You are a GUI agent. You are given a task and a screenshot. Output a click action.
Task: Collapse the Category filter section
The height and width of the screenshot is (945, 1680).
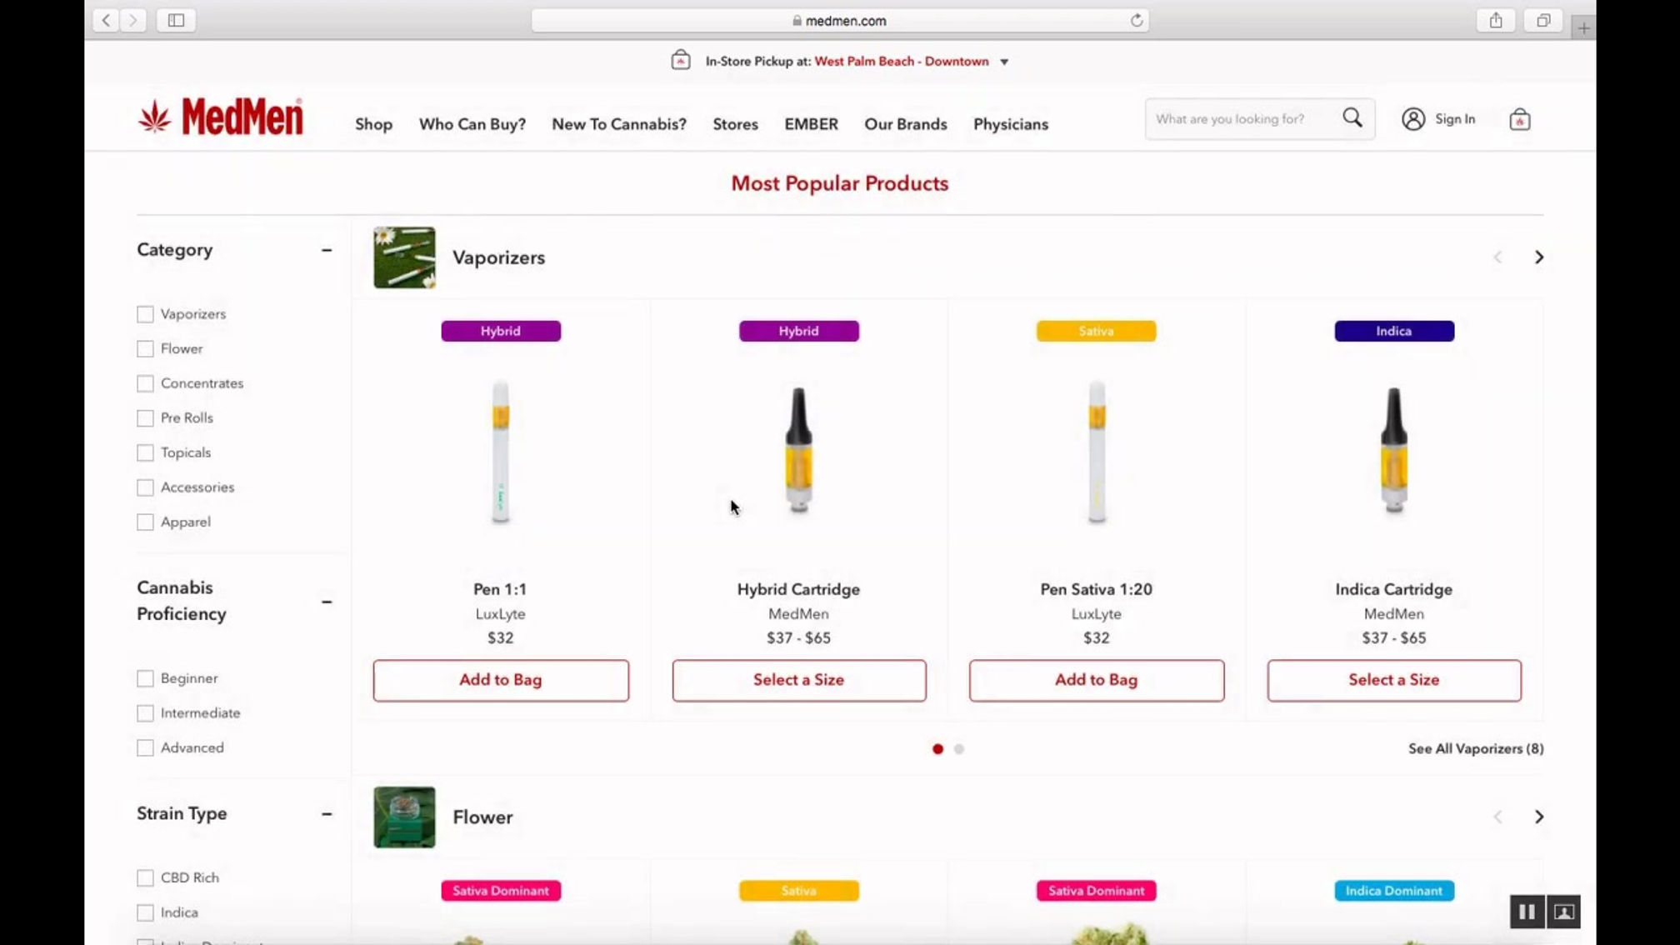327,250
